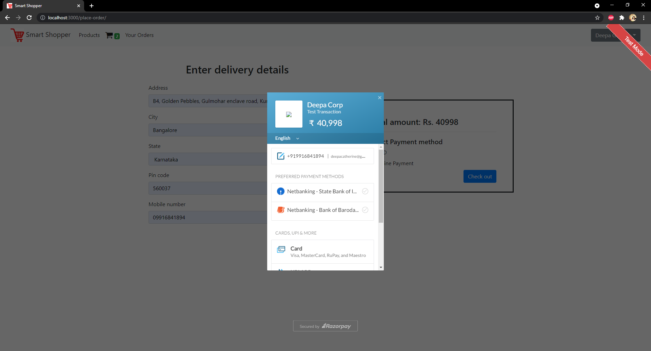Click the Address input field
Viewport: 651px width, 351px height.
coord(208,101)
